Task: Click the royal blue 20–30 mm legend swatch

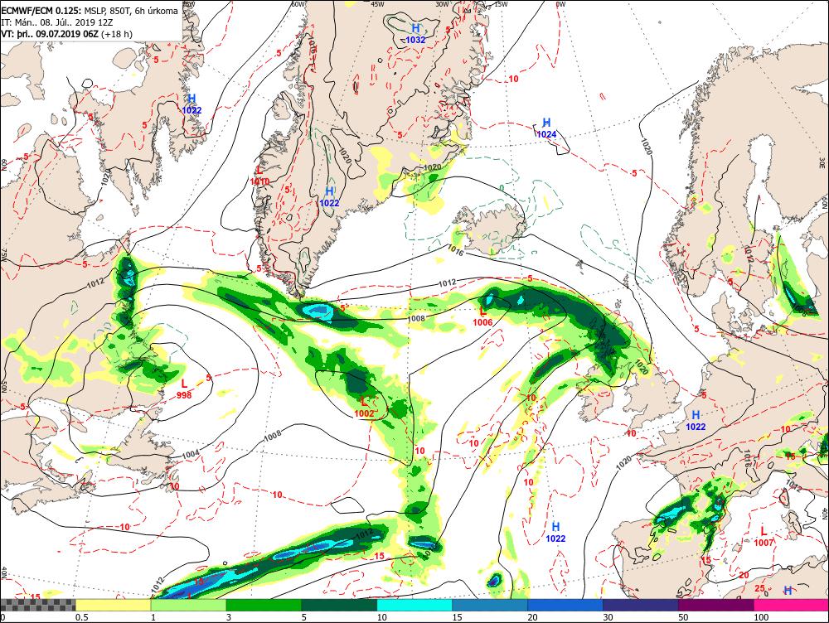Action: (565, 605)
